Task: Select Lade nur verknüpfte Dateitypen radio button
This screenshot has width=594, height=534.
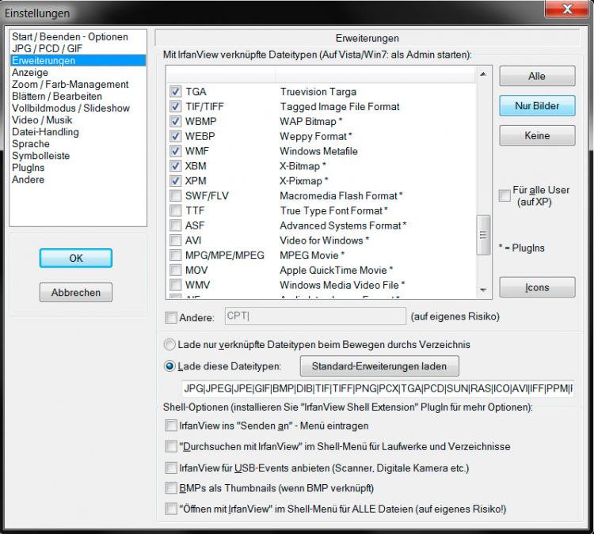Action: (x=169, y=345)
